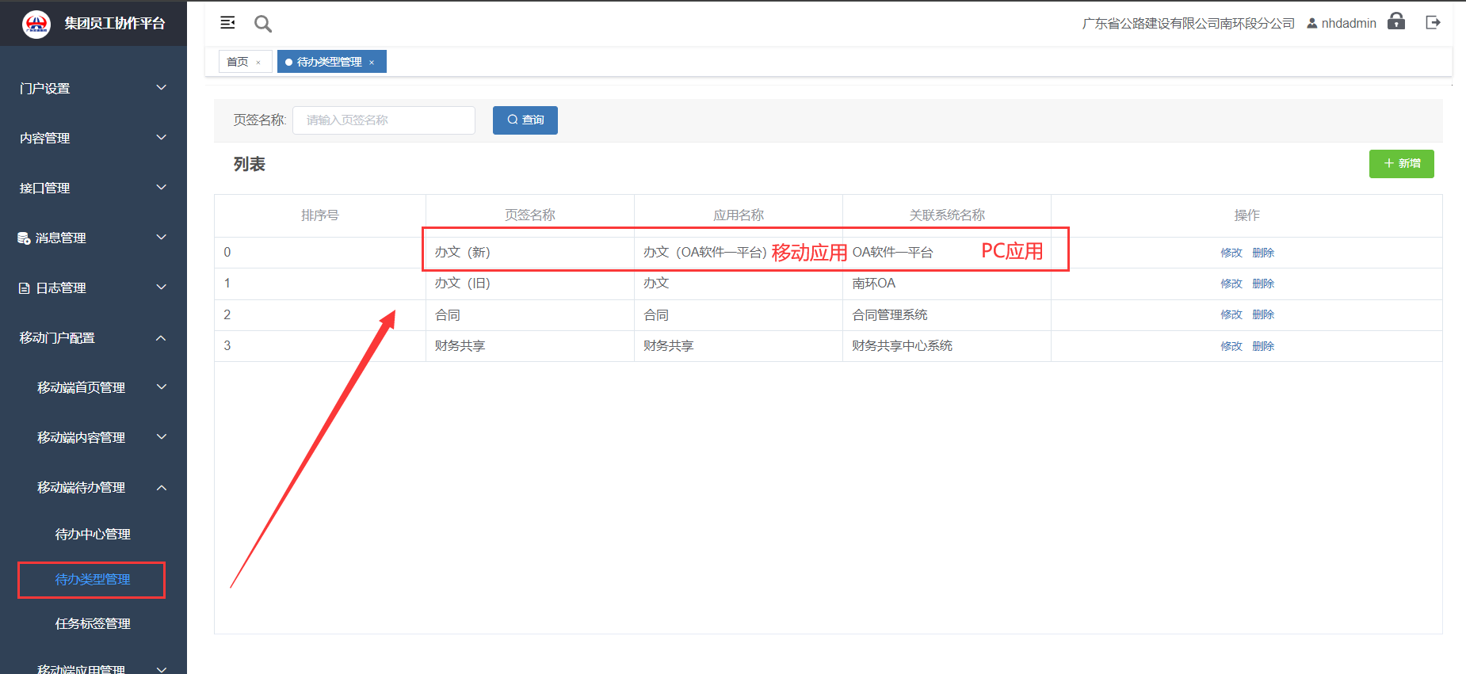Image resolution: width=1466 pixels, height=674 pixels.
Task: Collapse sidebar with the hamburger icon
Action: pyautogui.click(x=227, y=23)
